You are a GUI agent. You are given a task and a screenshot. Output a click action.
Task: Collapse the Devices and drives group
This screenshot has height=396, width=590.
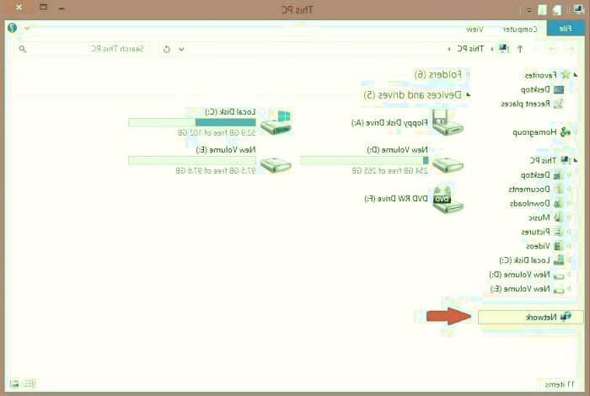468,95
